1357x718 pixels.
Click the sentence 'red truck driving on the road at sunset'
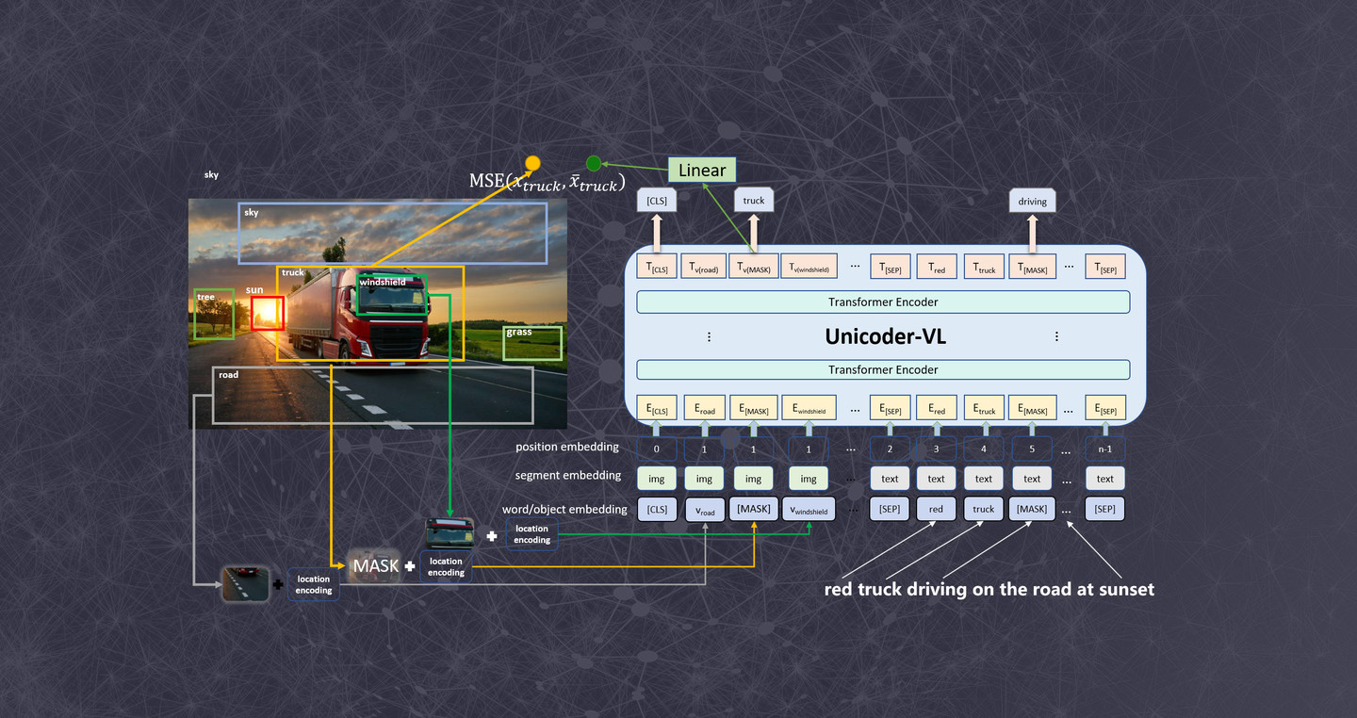click(989, 589)
